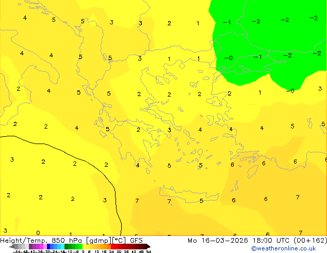Click the '18:00 UTC' time text
327x253 pixels.
coord(271,240)
